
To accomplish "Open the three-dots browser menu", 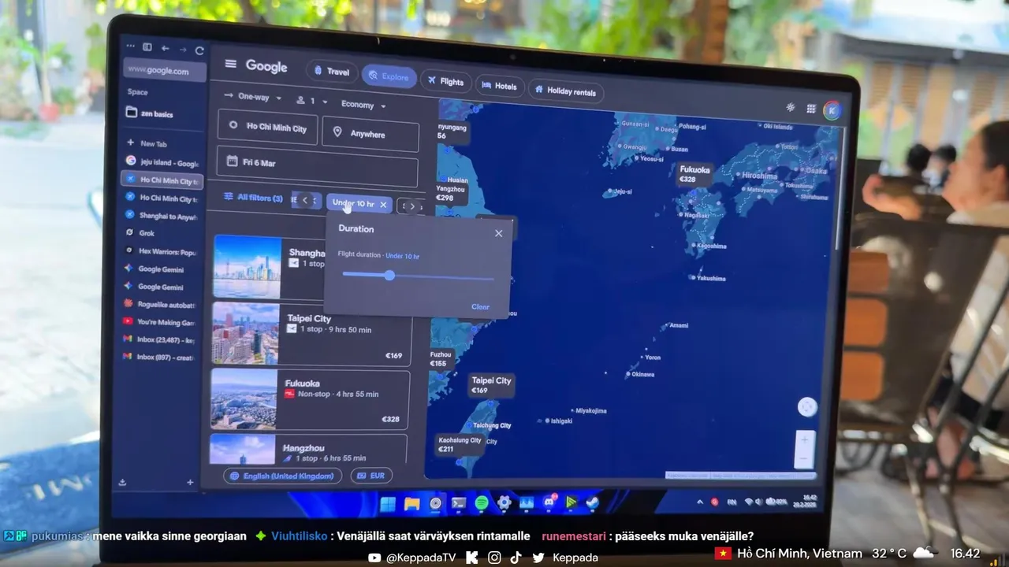I will 131,46.
